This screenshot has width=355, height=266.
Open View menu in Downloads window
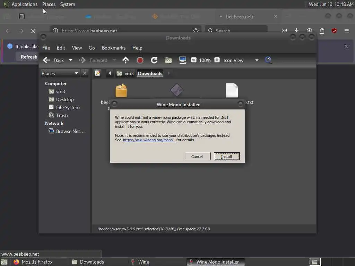[77, 48]
